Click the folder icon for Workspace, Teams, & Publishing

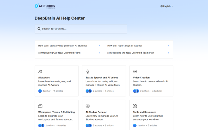[x=40, y=106]
